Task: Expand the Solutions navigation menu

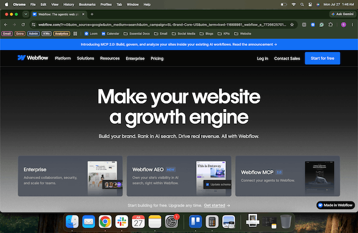Action: [x=85, y=58]
